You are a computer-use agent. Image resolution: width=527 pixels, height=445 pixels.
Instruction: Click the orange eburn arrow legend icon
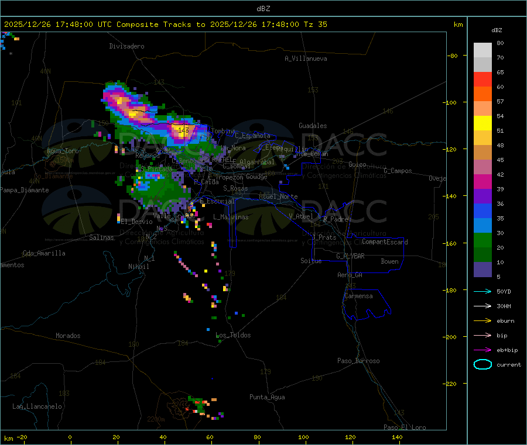(482, 320)
